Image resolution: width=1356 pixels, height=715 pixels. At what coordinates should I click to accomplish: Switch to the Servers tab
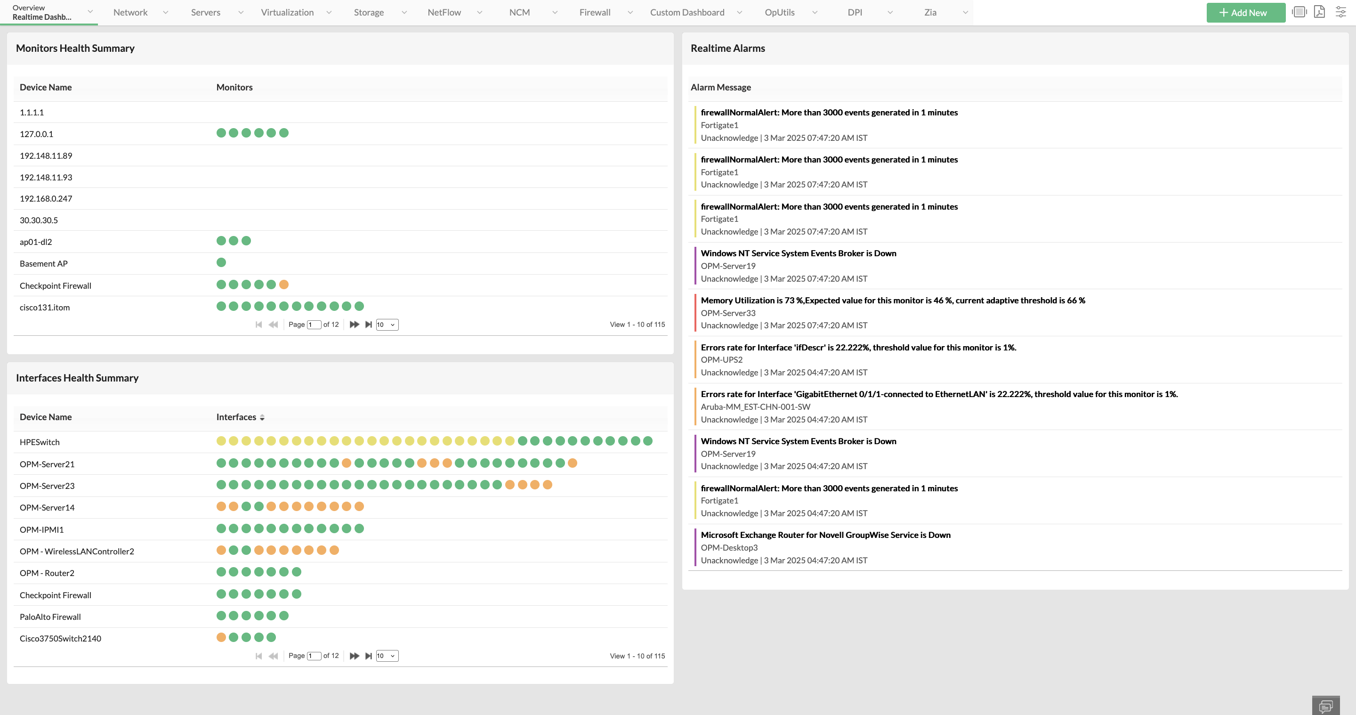pyautogui.click(x=205, y=12)
